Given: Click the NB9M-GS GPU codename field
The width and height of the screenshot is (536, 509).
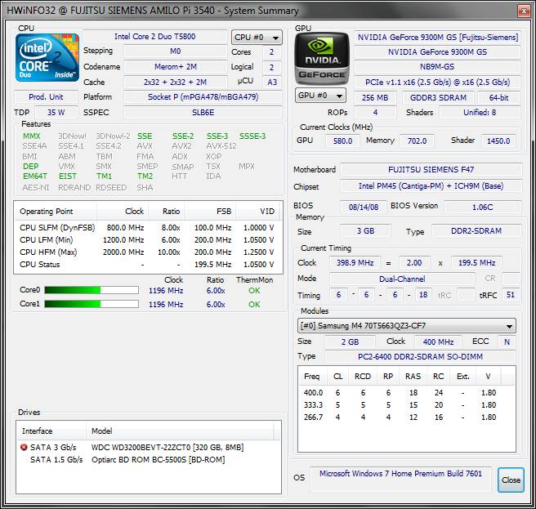Looking at the screenshot, I should 438,67.
